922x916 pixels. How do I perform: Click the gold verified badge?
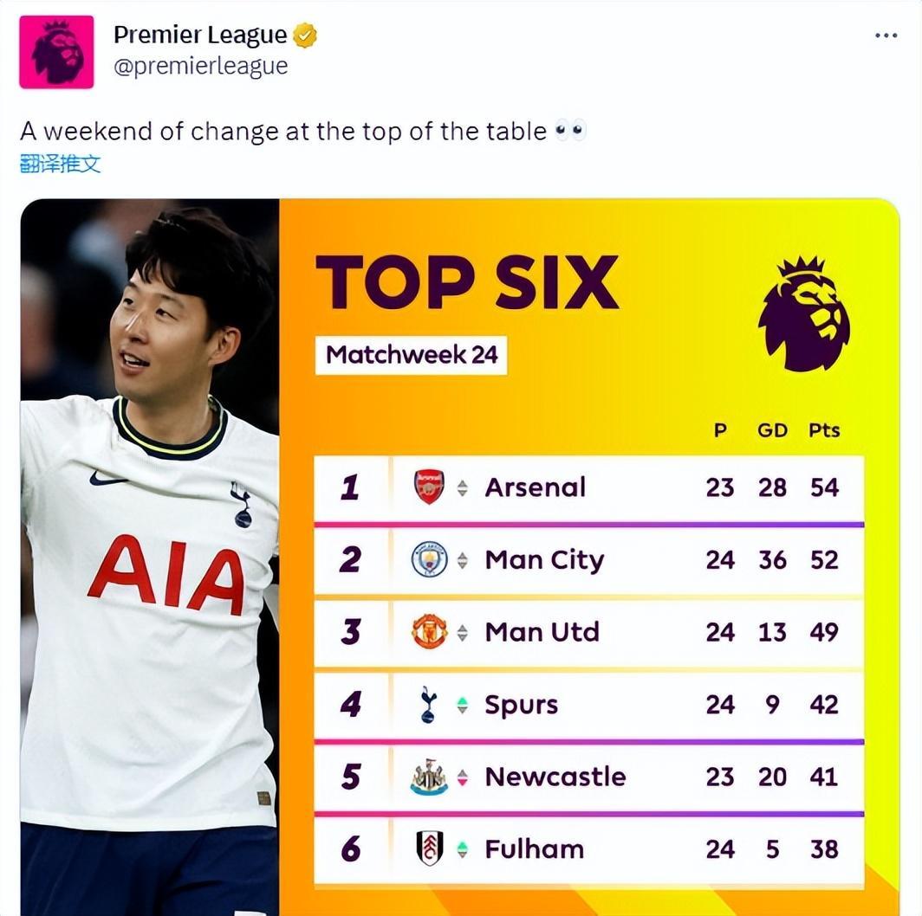(304, 35)
